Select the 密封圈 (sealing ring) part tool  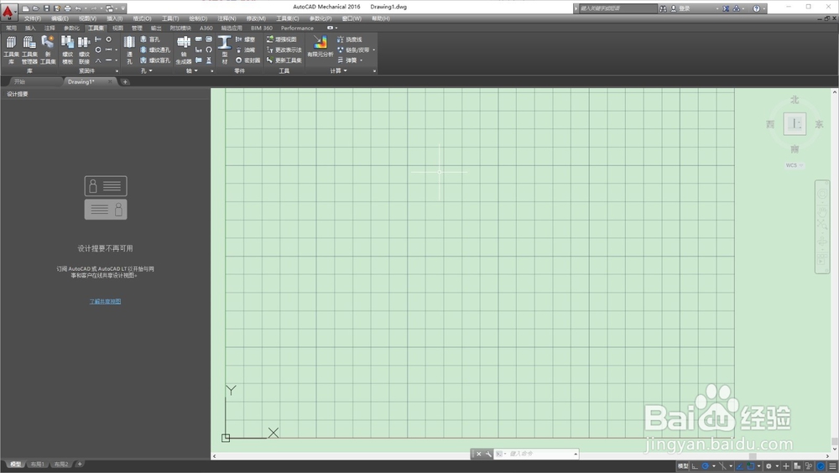pos(248,60)
